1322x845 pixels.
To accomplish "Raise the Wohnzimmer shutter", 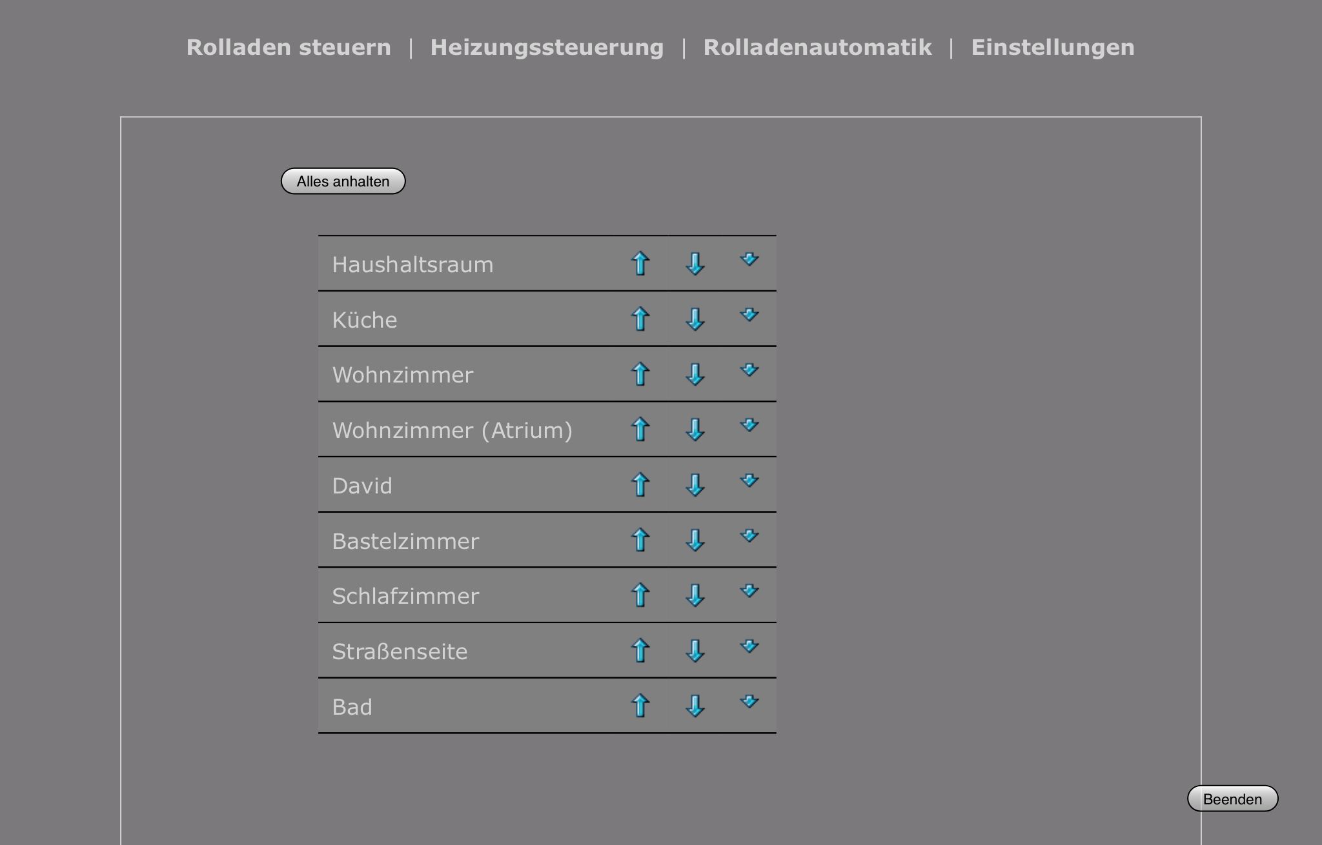I will pyautogui.click(x=640, y=374).
